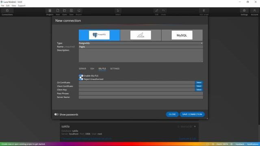Click the icon right of Zoom 100 %
260x146 pixels.
tap(232, 144)
